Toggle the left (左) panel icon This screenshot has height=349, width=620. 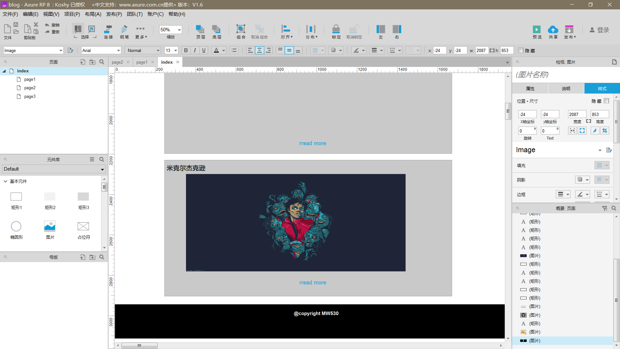381,29
